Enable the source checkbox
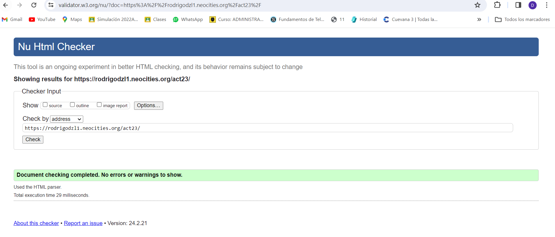 coord(45,105)
